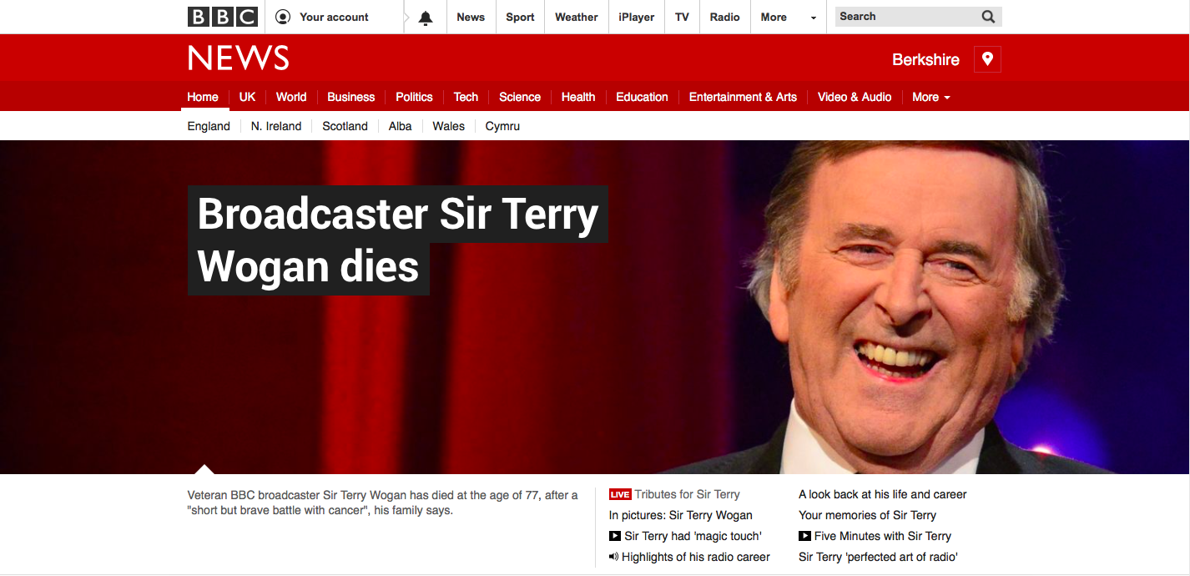Image resolution: width=1190 pixels, height=576 pixels.
Task: Click the Your account link
Action: 334,17
